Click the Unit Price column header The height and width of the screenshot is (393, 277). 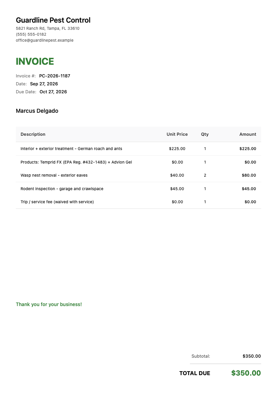click(x=177, y=134)
